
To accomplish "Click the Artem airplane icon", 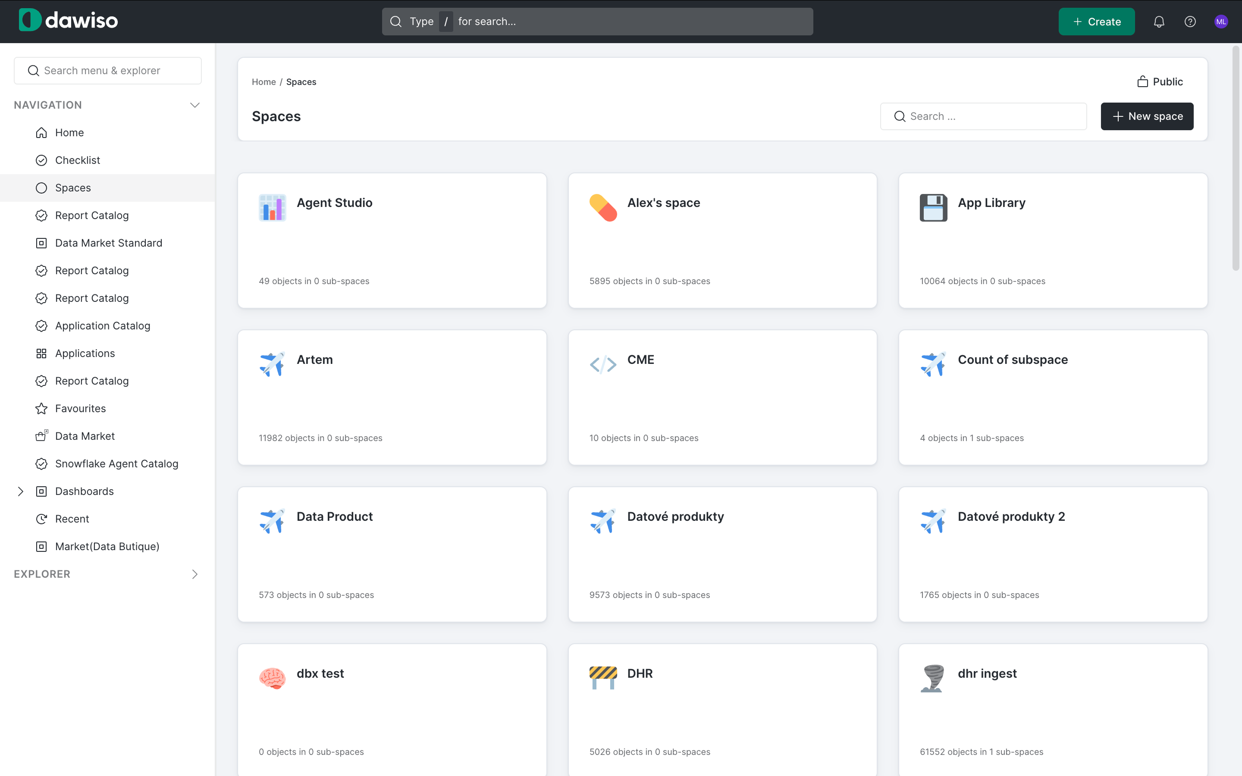I will 272,364.
